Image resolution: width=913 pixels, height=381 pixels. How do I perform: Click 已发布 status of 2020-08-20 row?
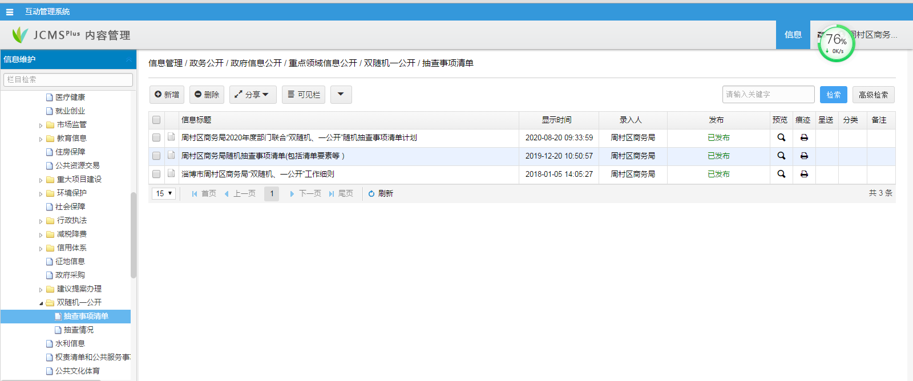[718, 137]
